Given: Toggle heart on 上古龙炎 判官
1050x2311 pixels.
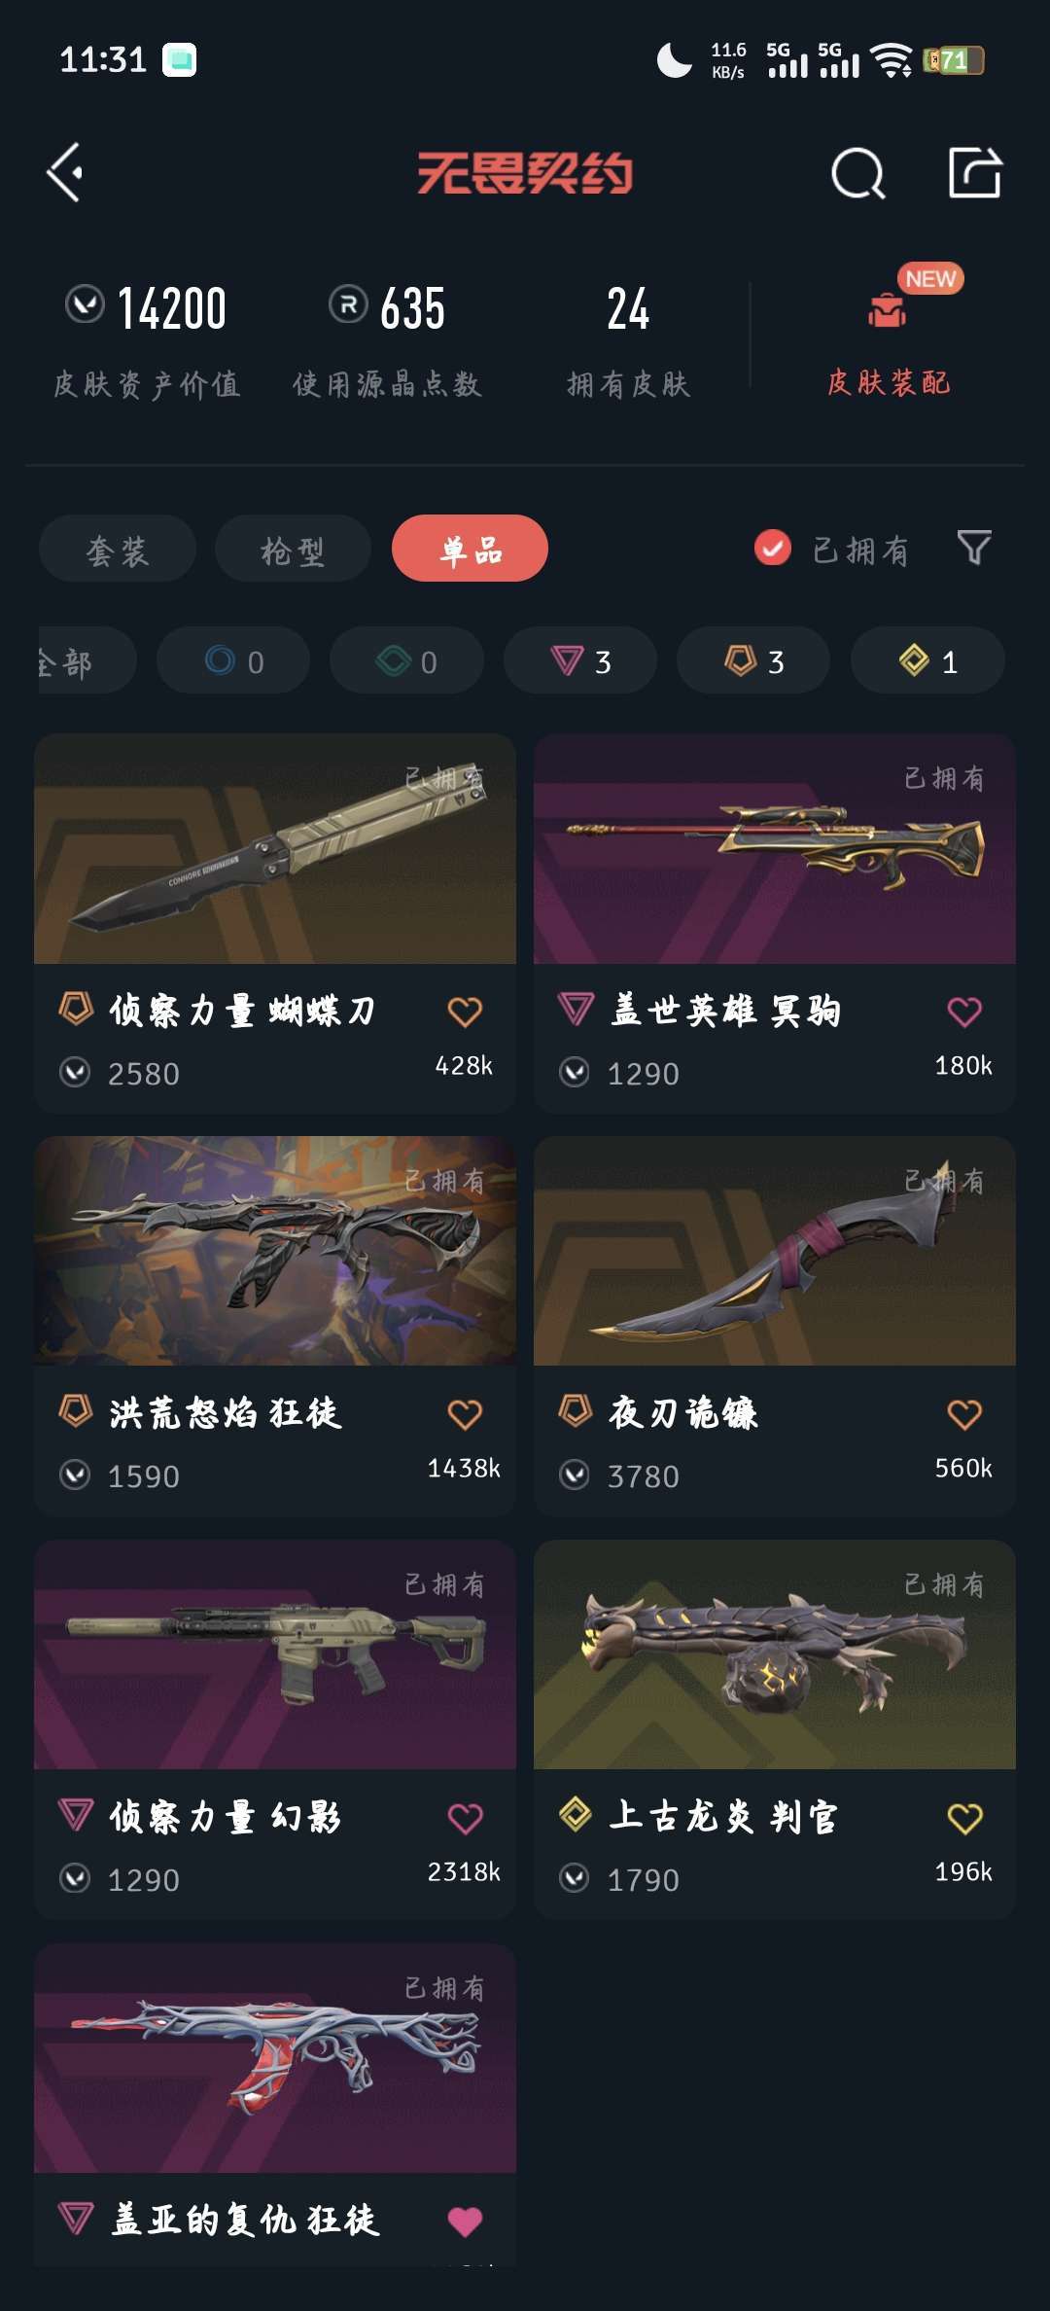Looking at the screenshot, I should (964, 1818).
